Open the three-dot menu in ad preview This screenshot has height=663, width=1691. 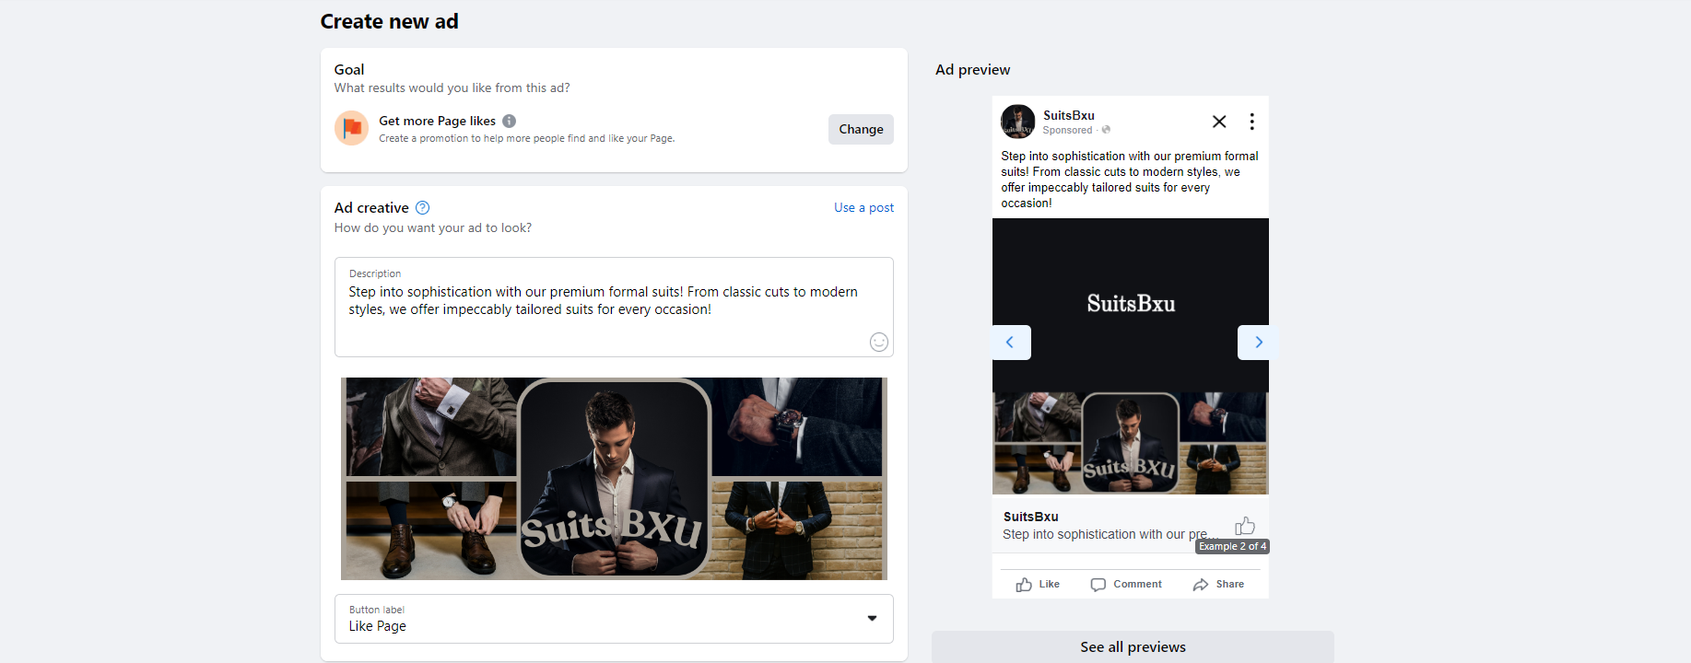tap(1251, 122)
